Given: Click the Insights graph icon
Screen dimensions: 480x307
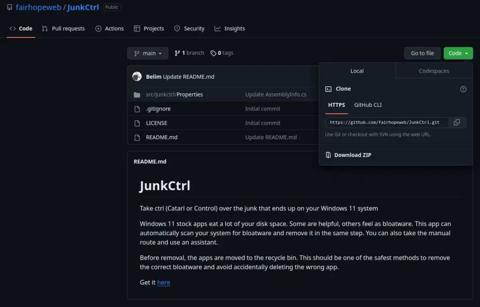Looking at the screenshot, I should [x=217, y=29].
